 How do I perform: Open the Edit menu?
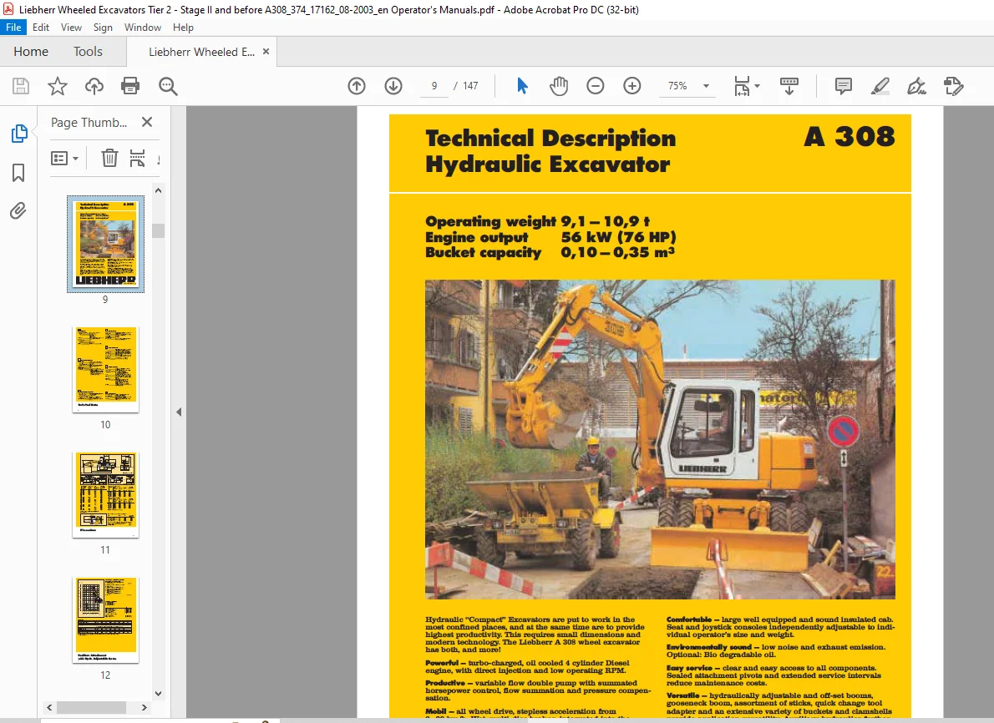coord(41,28)
